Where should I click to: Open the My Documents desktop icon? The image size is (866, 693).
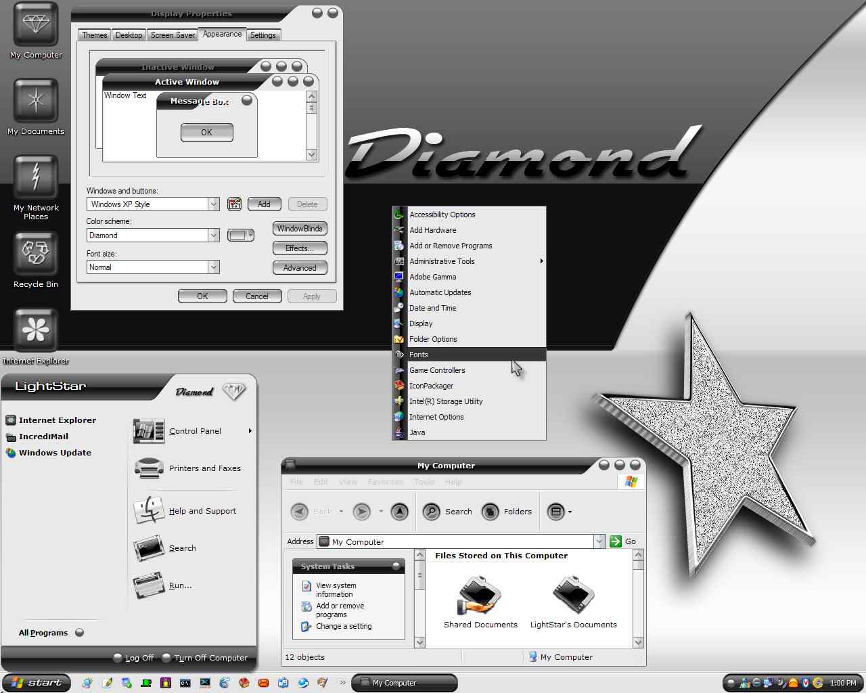click(36, 101)
